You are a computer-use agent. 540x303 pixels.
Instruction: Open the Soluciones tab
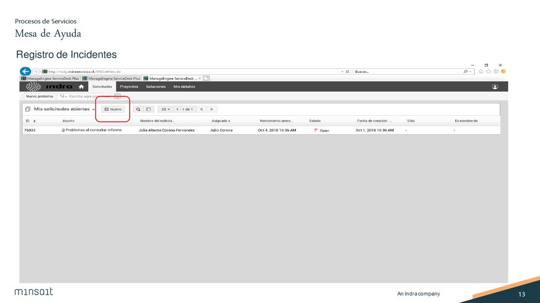(156, 87)
